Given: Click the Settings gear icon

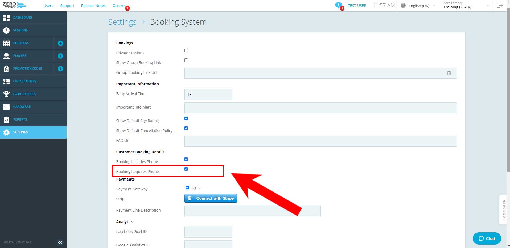Looking at the screenshot, I should [x=6, y=132].
